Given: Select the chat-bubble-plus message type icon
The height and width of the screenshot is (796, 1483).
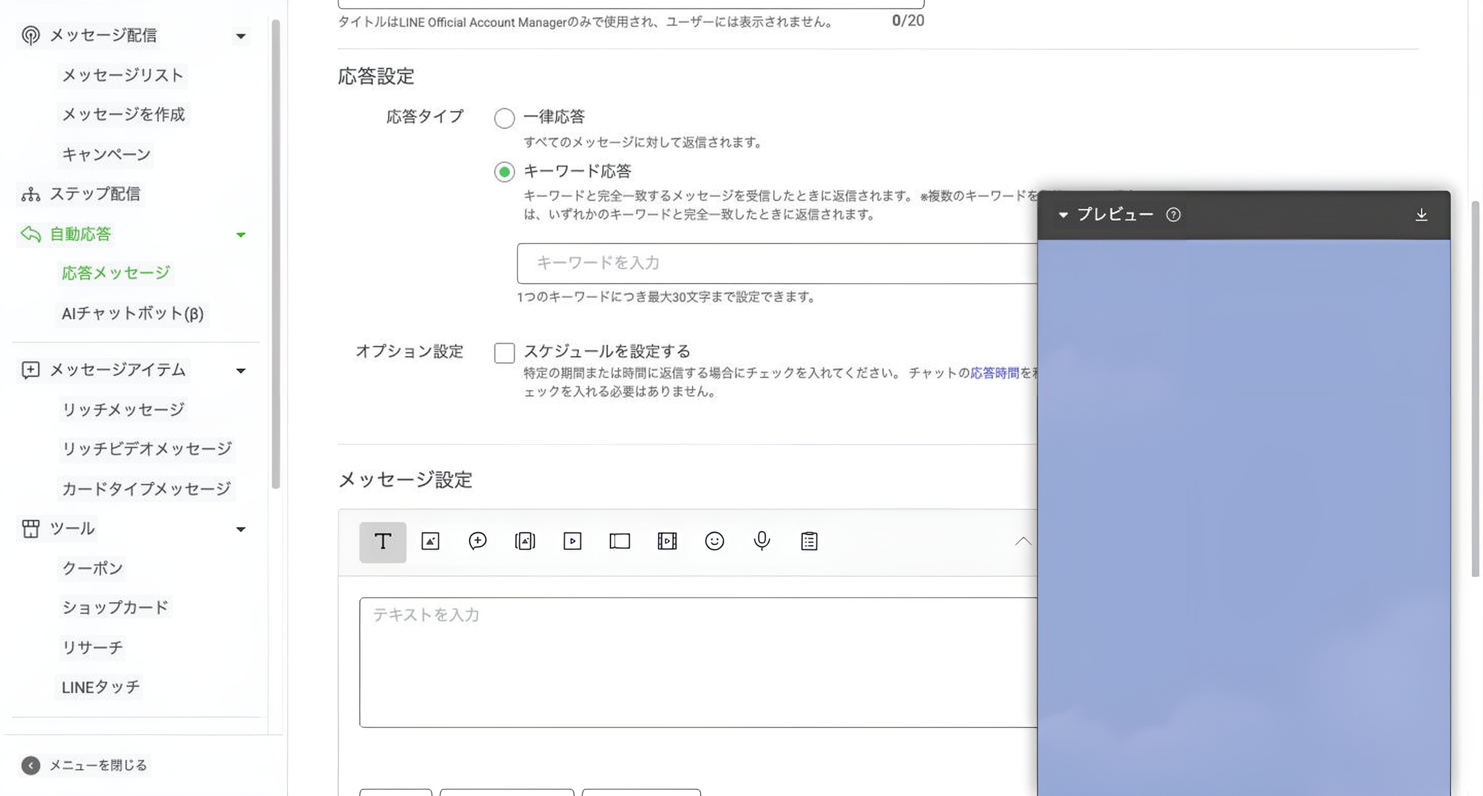Looking at the screenshot, I should click(477, 541).
